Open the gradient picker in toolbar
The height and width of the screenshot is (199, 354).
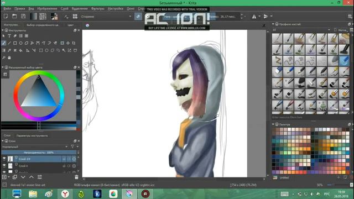click(33, 16)
